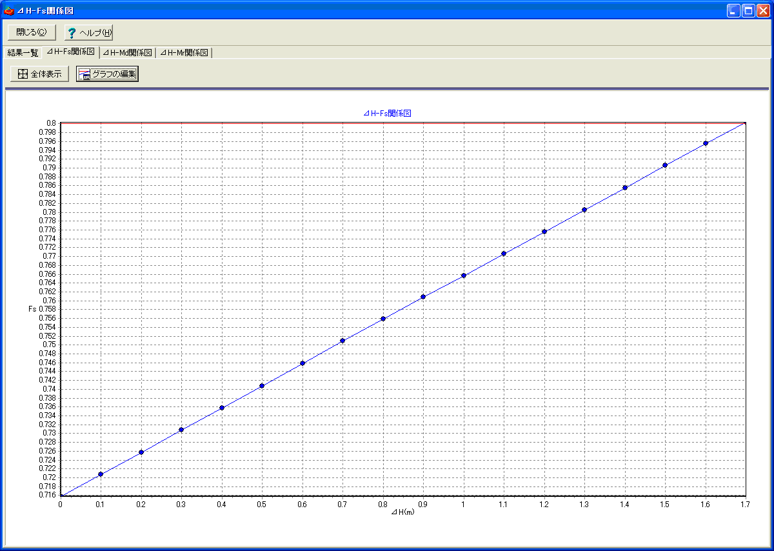This screenshot has width=774, height=551.
Task: Click the y-axis value 0.75
Action: pyautogui.click(x=50, y=345)
